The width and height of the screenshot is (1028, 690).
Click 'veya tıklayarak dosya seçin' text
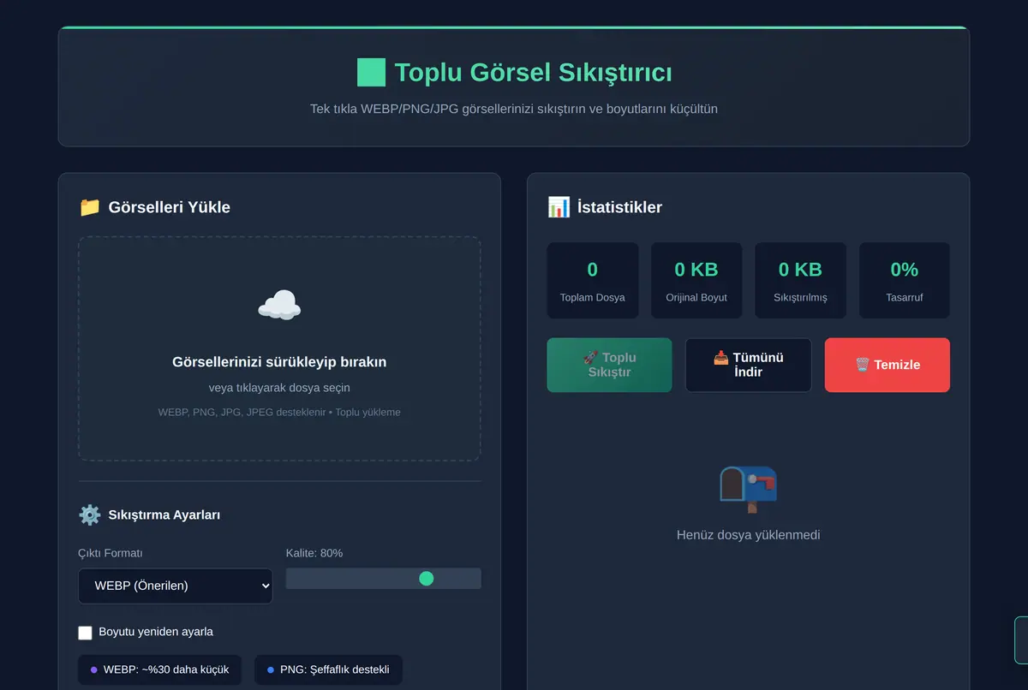pyautogui.click(x=279, y=388)
